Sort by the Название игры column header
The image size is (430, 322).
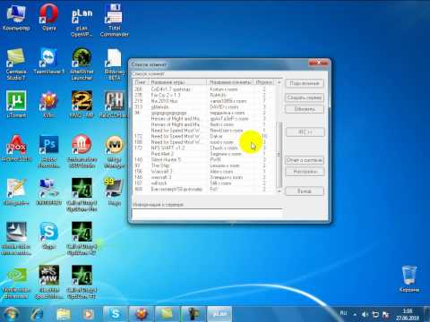177,82
